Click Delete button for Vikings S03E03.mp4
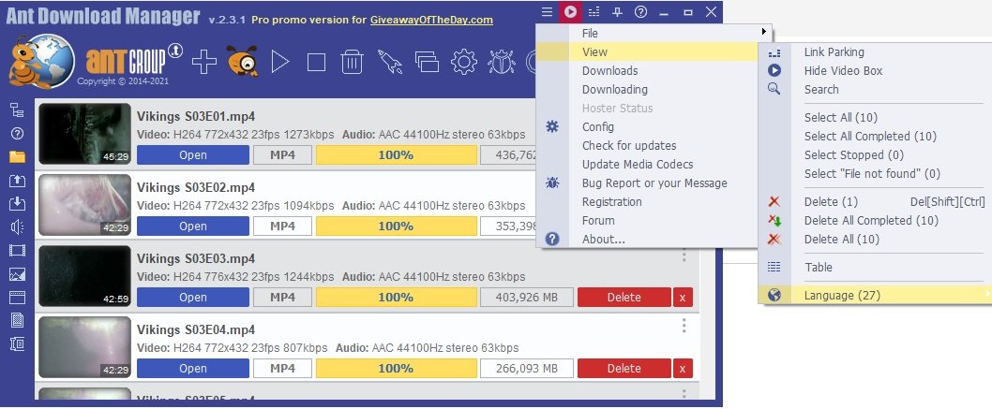The height and width of the screenshot is (409, 992). click(x=624, y=298)
